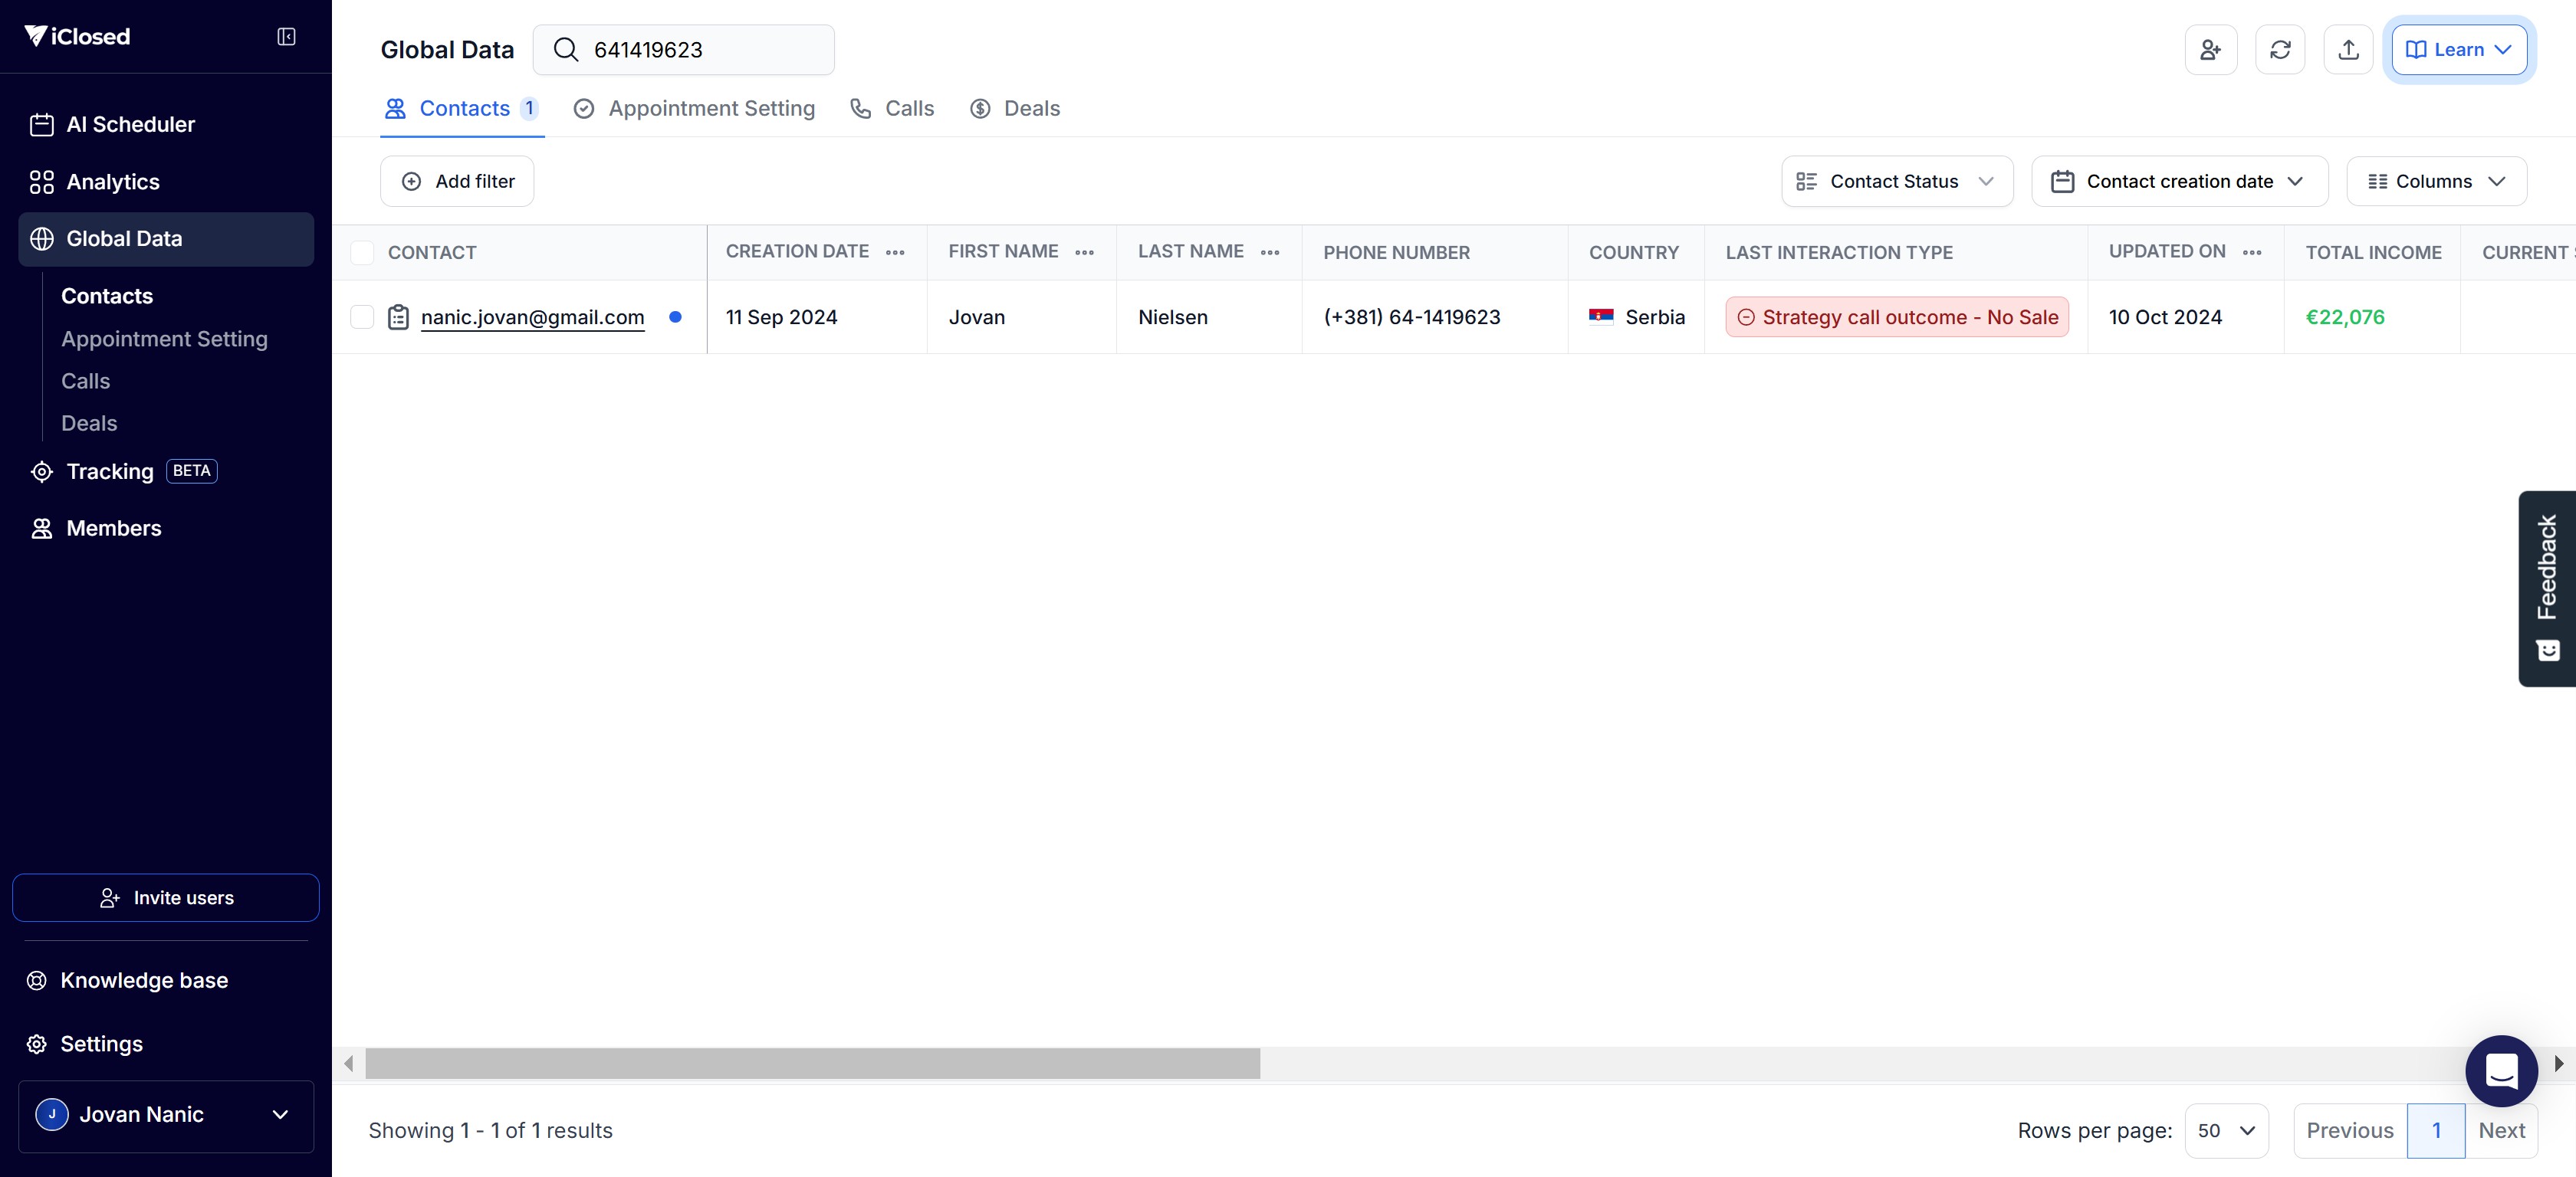
Task: Open rows per page selector
Action: coord(2226,1130)
